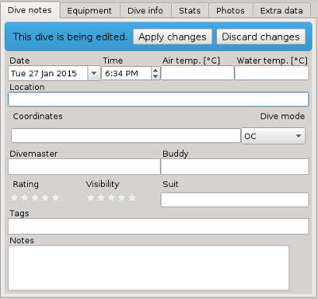Screen dimensions: 318x299
Task: Click inside the Notes text area
Action: pyautogui.click(x=149, y=268)
